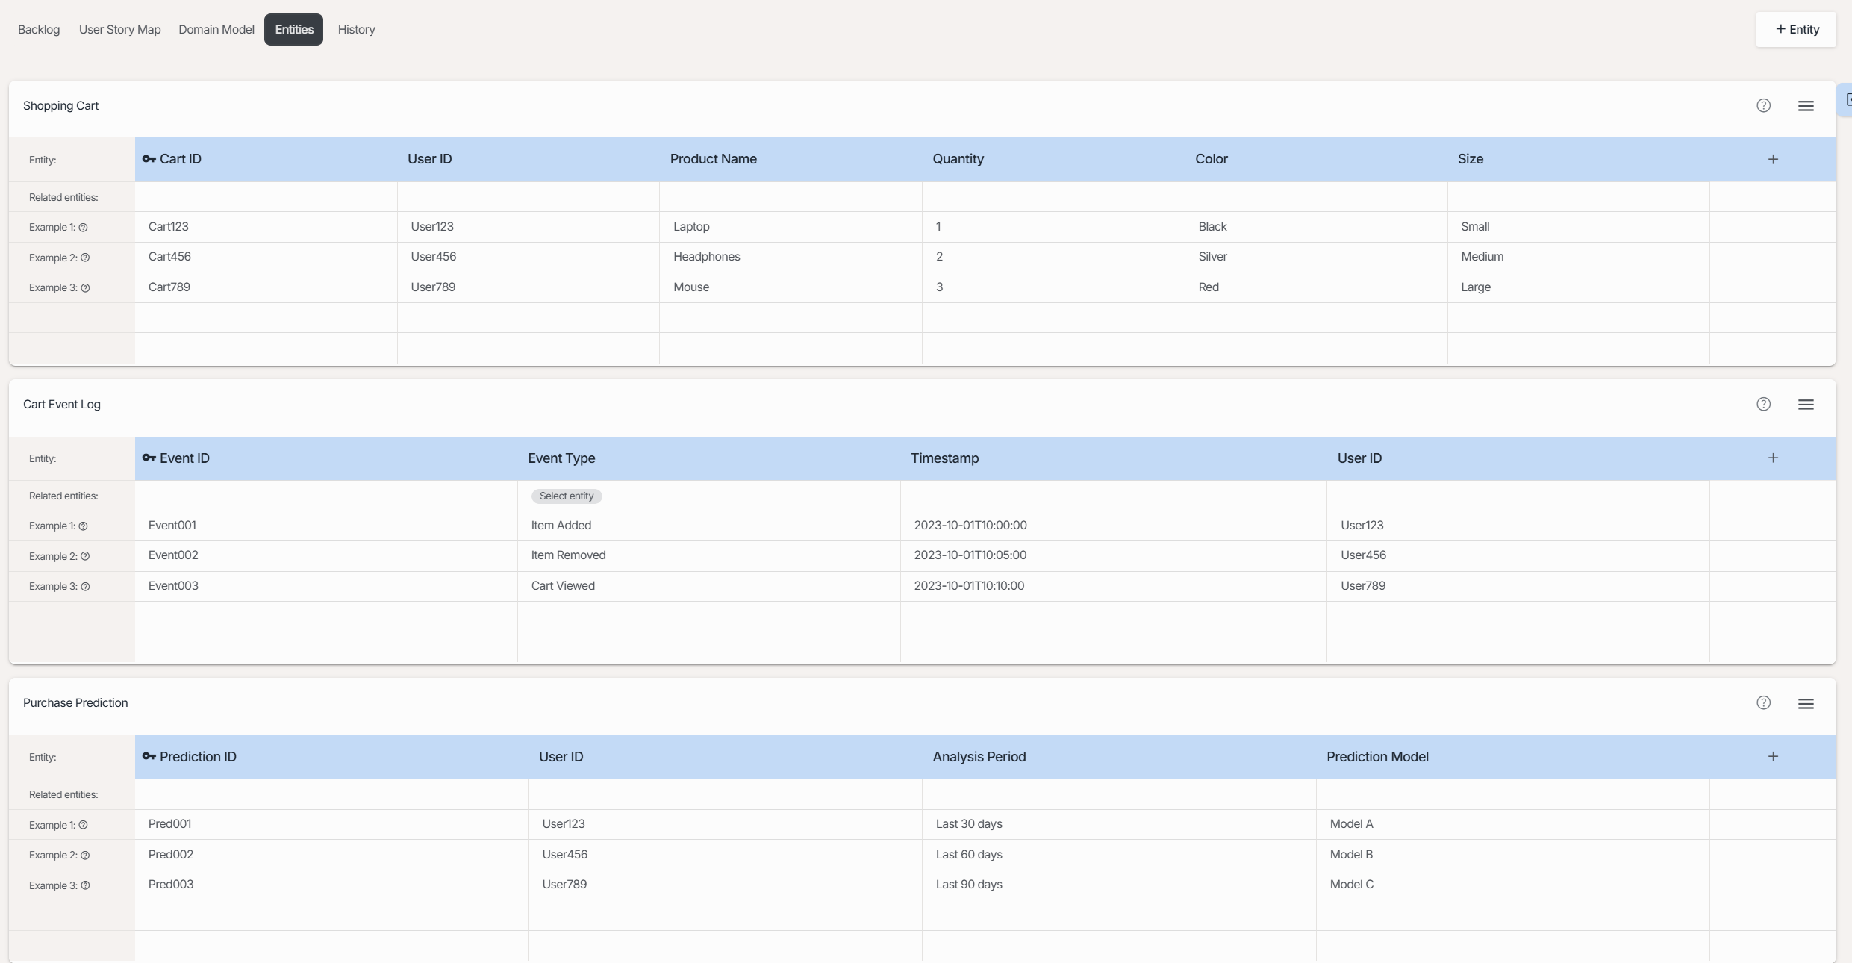The height and width of the screenshot is (963, 1852).
Task: Open the User Story Map tab
Action: [x=119, y=30]
